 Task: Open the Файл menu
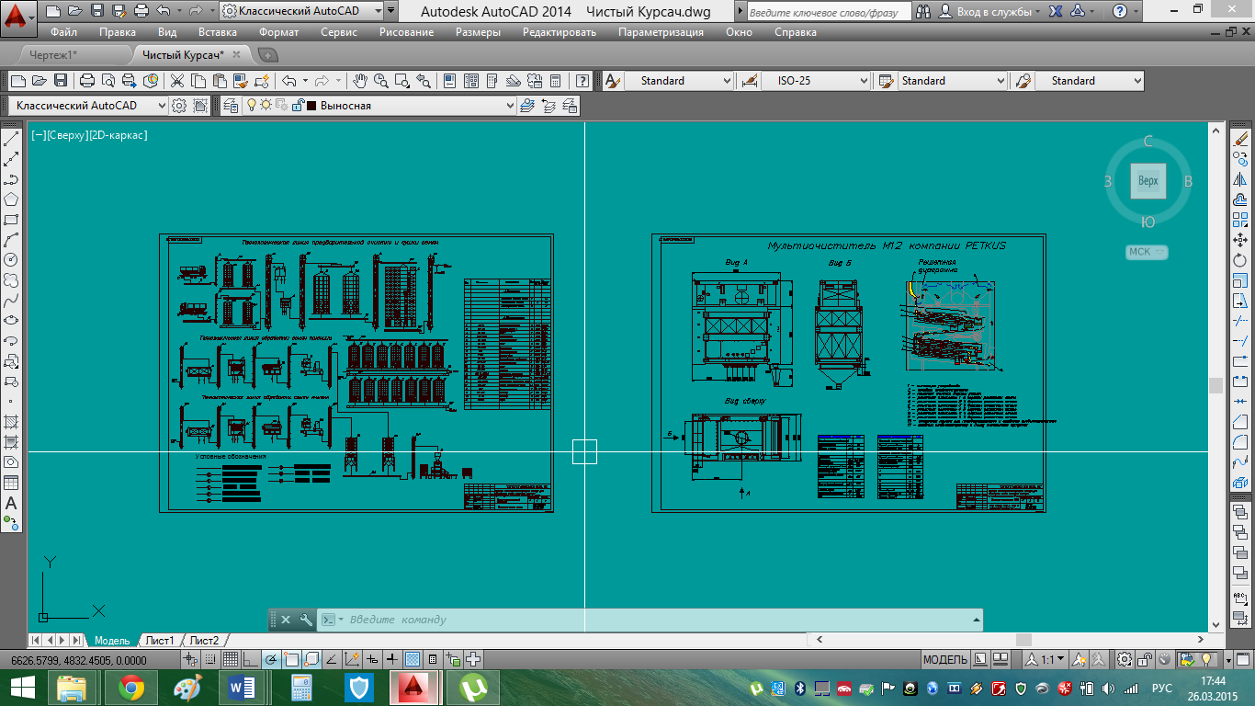63,32
